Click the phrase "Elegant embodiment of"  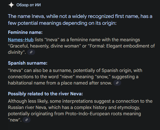point(131,46)
